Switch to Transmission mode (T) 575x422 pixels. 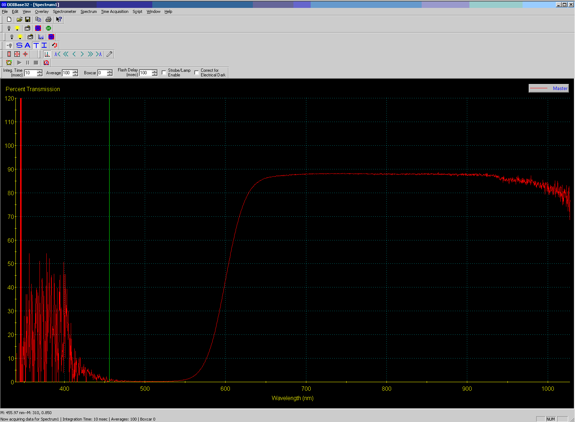pyautogui.click(x=36, y=45)
